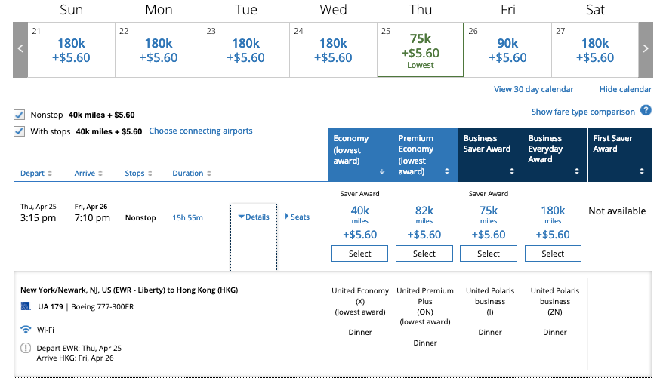Click the previous week arrow in calendar
Screen dimensions: 663x378
(x=20, y=49)
